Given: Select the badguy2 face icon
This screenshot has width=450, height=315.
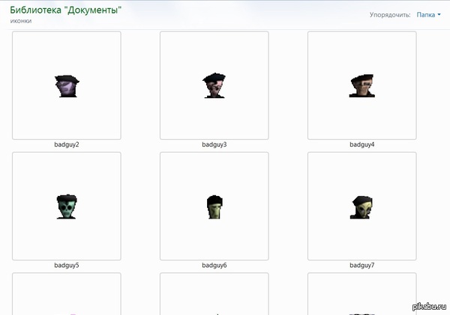Looking at the screenshot, I should tap(67, 86).
